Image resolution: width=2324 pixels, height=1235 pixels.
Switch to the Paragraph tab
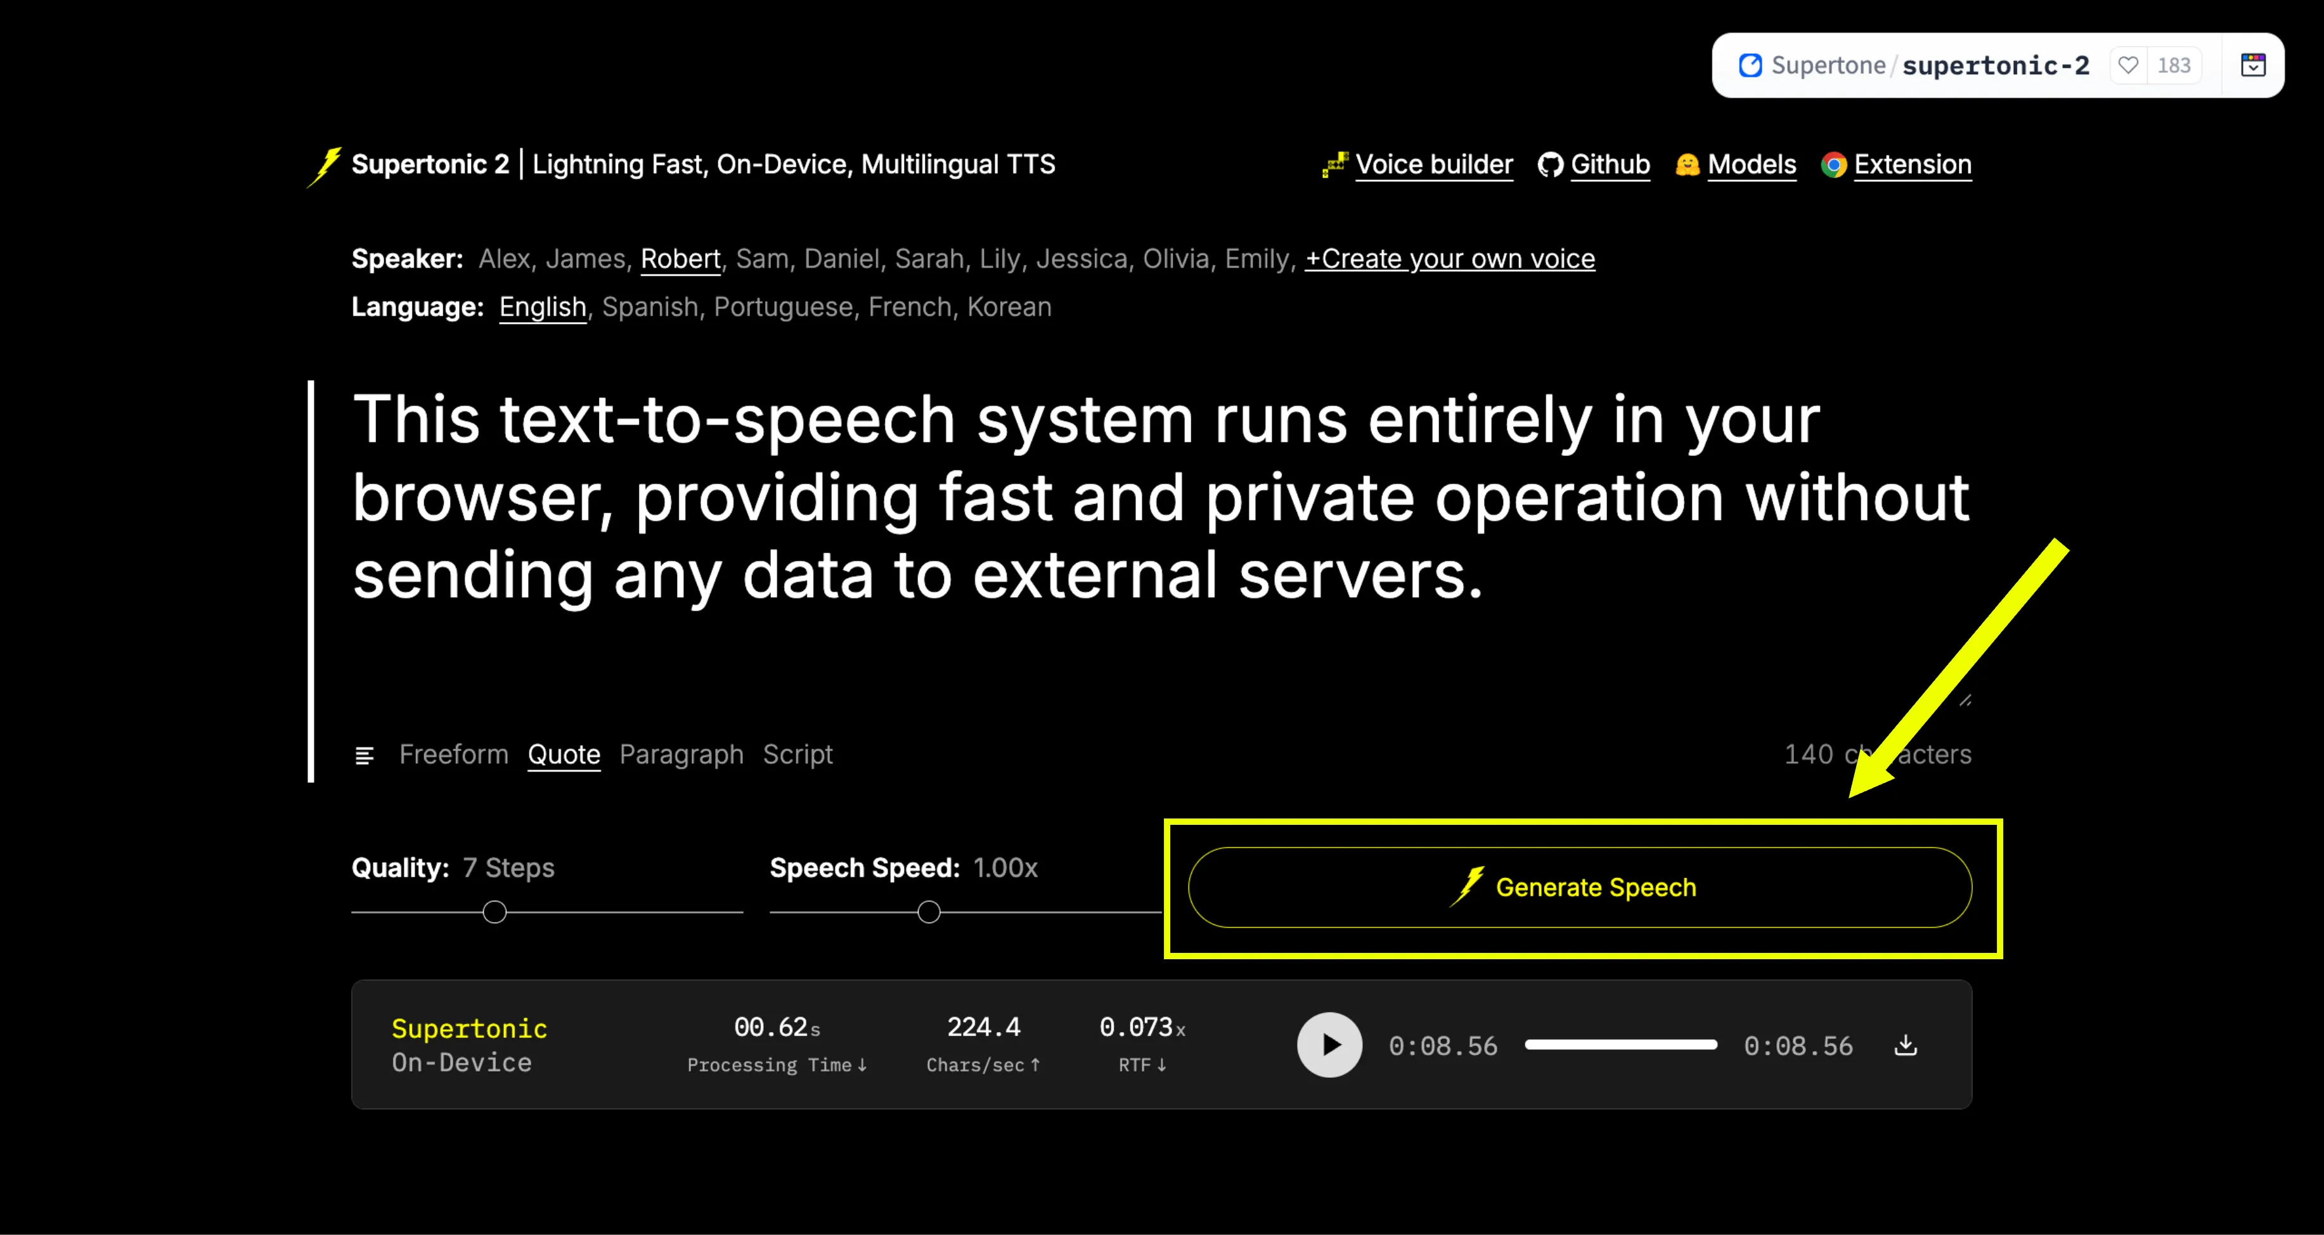coord(681,755)
